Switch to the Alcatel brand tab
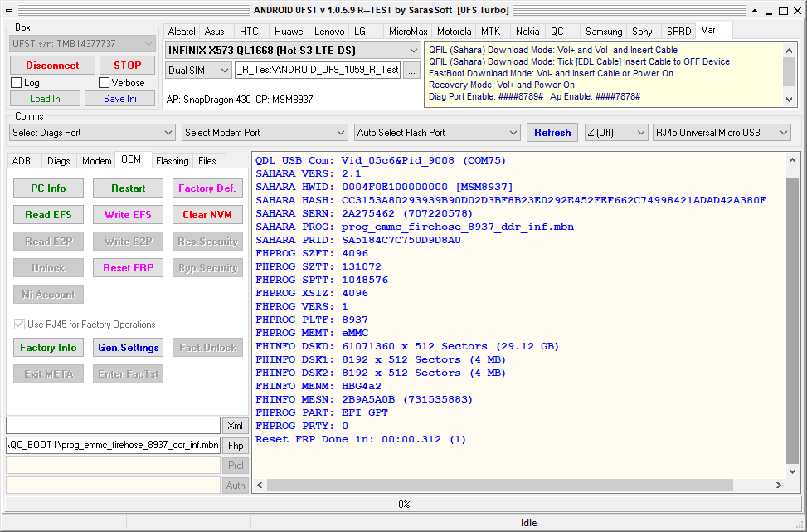Image resolution: width=807 pixels, height=532 pixels. tap(182, 32)
